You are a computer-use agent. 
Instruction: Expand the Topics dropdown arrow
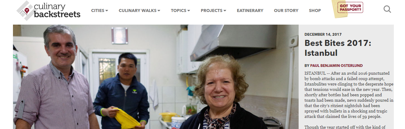pos(189,10)
